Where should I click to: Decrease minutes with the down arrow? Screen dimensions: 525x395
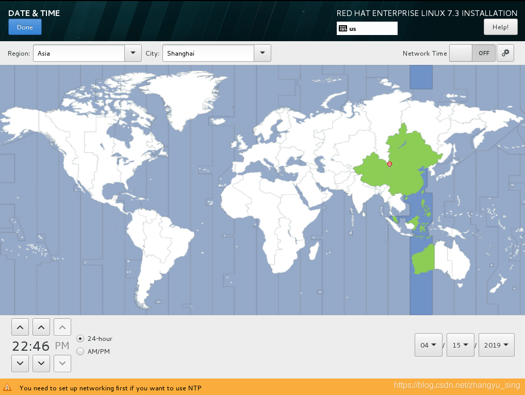click(41, 363)
